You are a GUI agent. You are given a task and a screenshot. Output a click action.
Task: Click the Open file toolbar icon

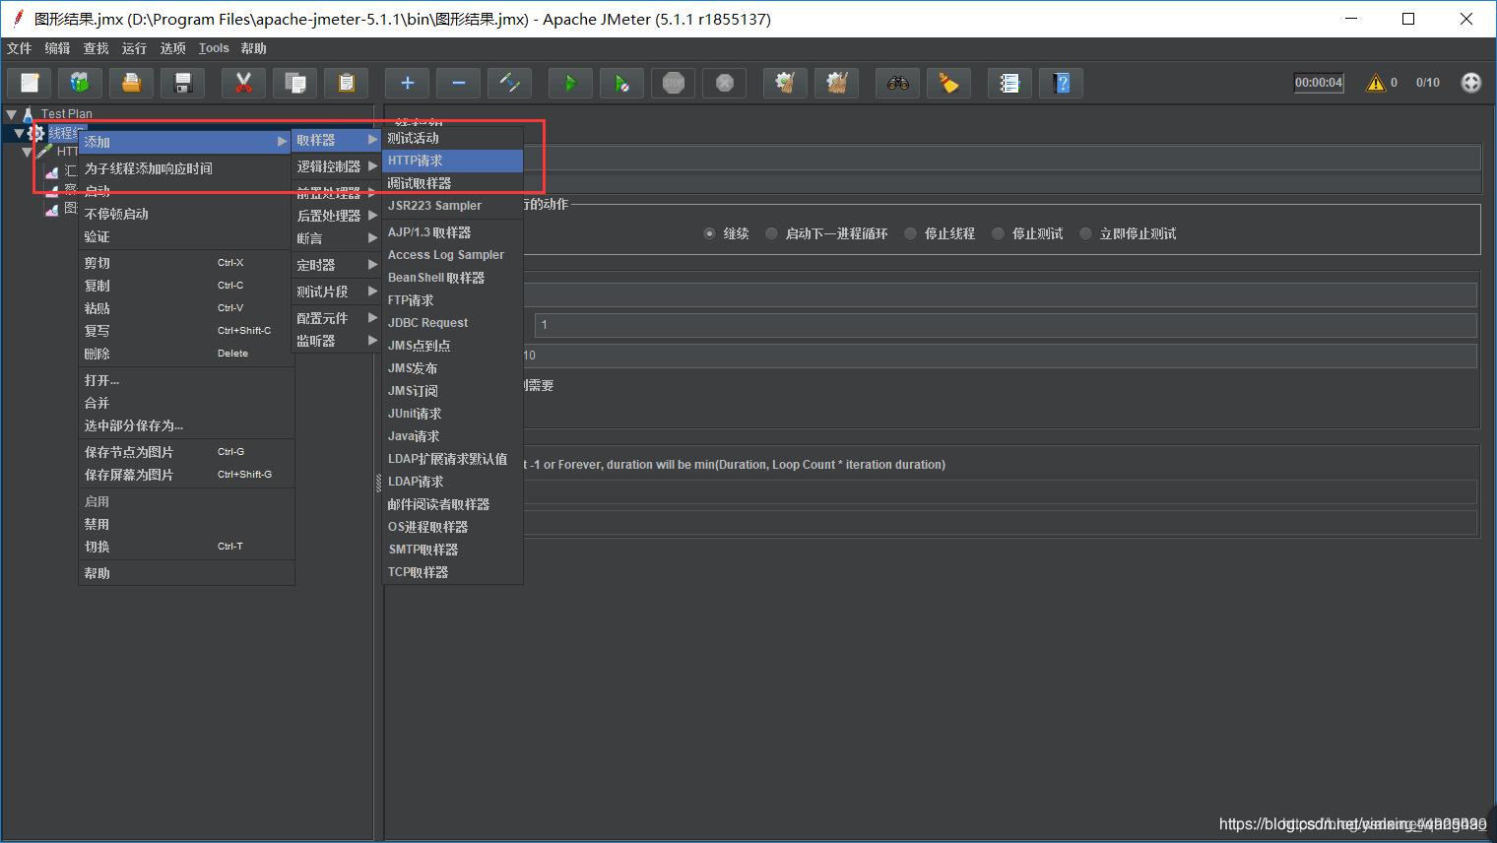pyautogui.click(x=131, y=83)
